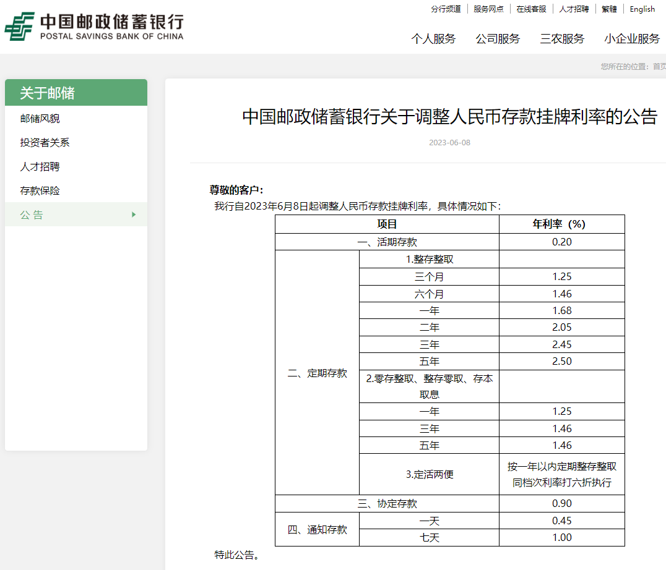Select 人才招聘 in sidebar

(40, 167)
